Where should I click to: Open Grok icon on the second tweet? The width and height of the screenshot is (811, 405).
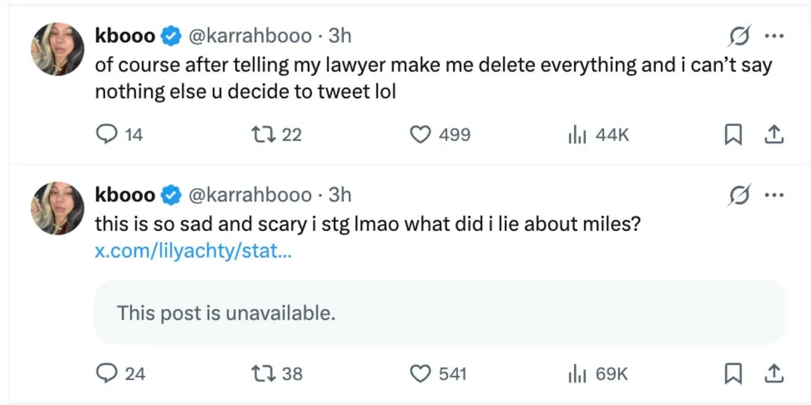740,194
